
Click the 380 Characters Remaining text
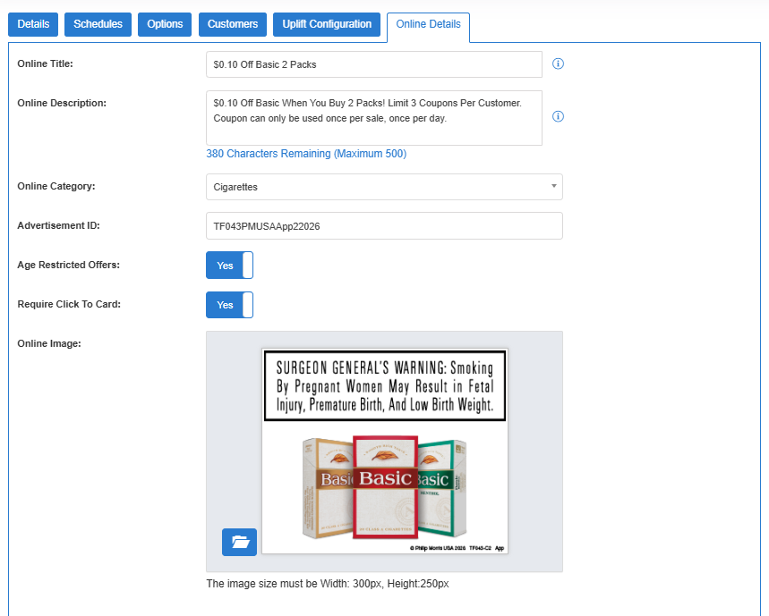click(306, 154)
